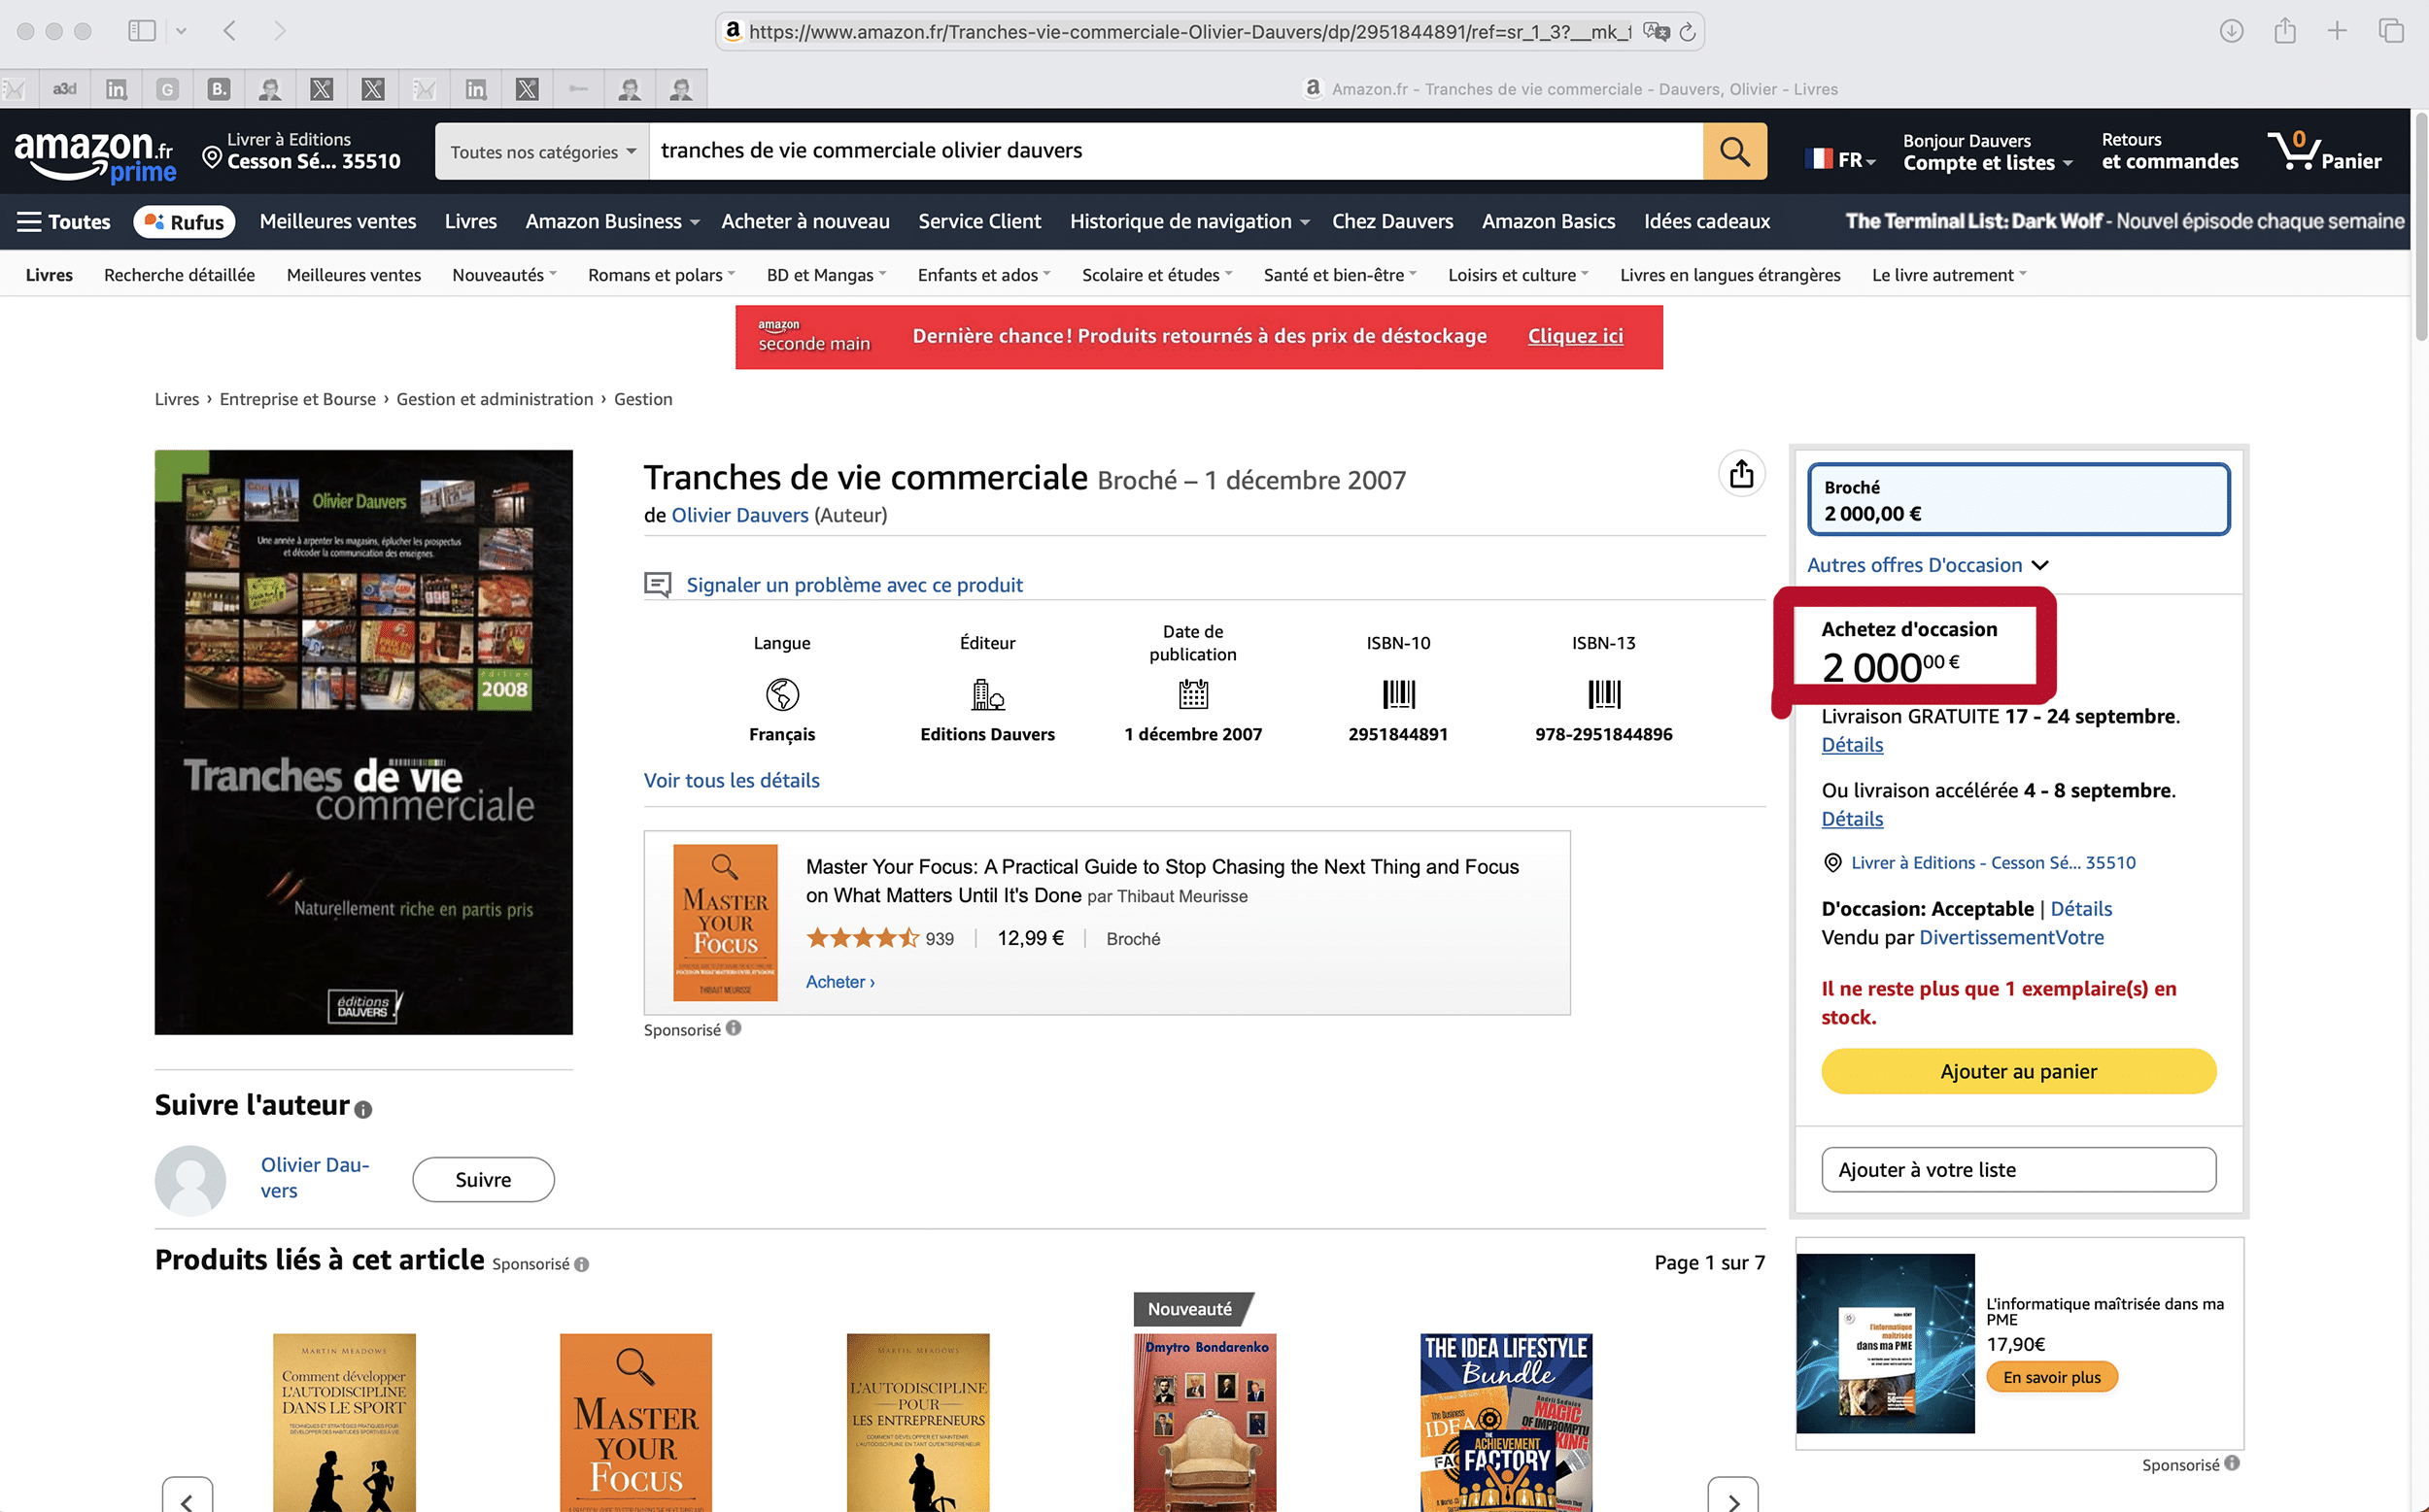
Task: Open a new tab with the plus icon
Action: click(x=2337, y=31)
